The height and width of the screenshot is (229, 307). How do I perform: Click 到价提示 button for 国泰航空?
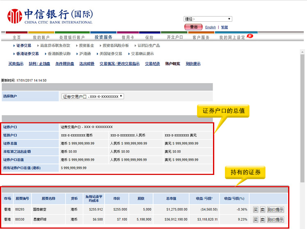[275, 209]
